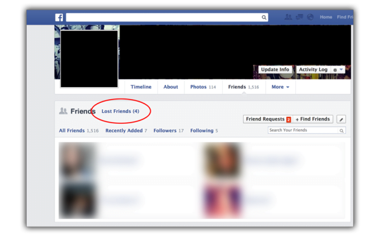Switch to the Timeline tab
The width and height of the screenshot is (388, 242).
coord(141,87)
